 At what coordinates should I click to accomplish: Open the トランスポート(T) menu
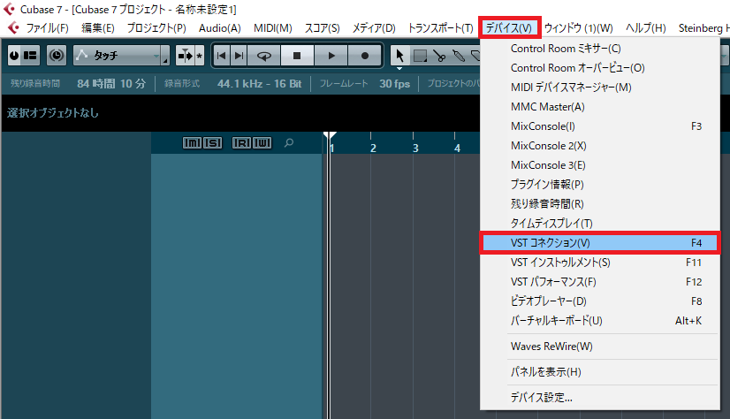(440, 28)
